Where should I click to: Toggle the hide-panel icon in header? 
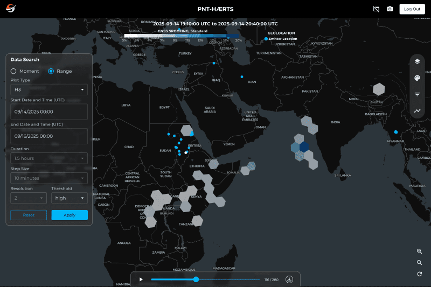[x=376, y=9]
